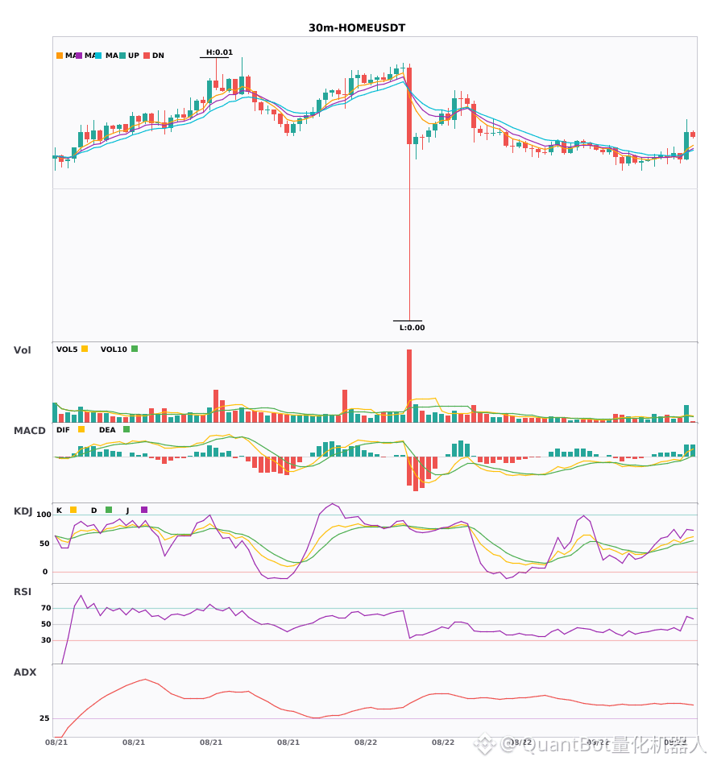Click the RSI panel label

pos(23,592)
